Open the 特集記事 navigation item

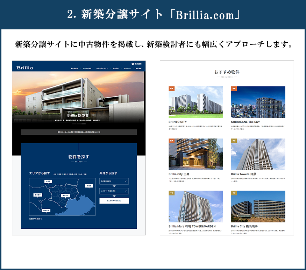(115, 69)
